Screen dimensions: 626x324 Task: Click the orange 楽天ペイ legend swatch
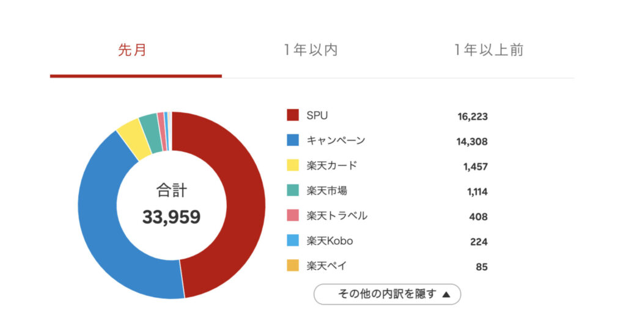[x=293, y=265]
